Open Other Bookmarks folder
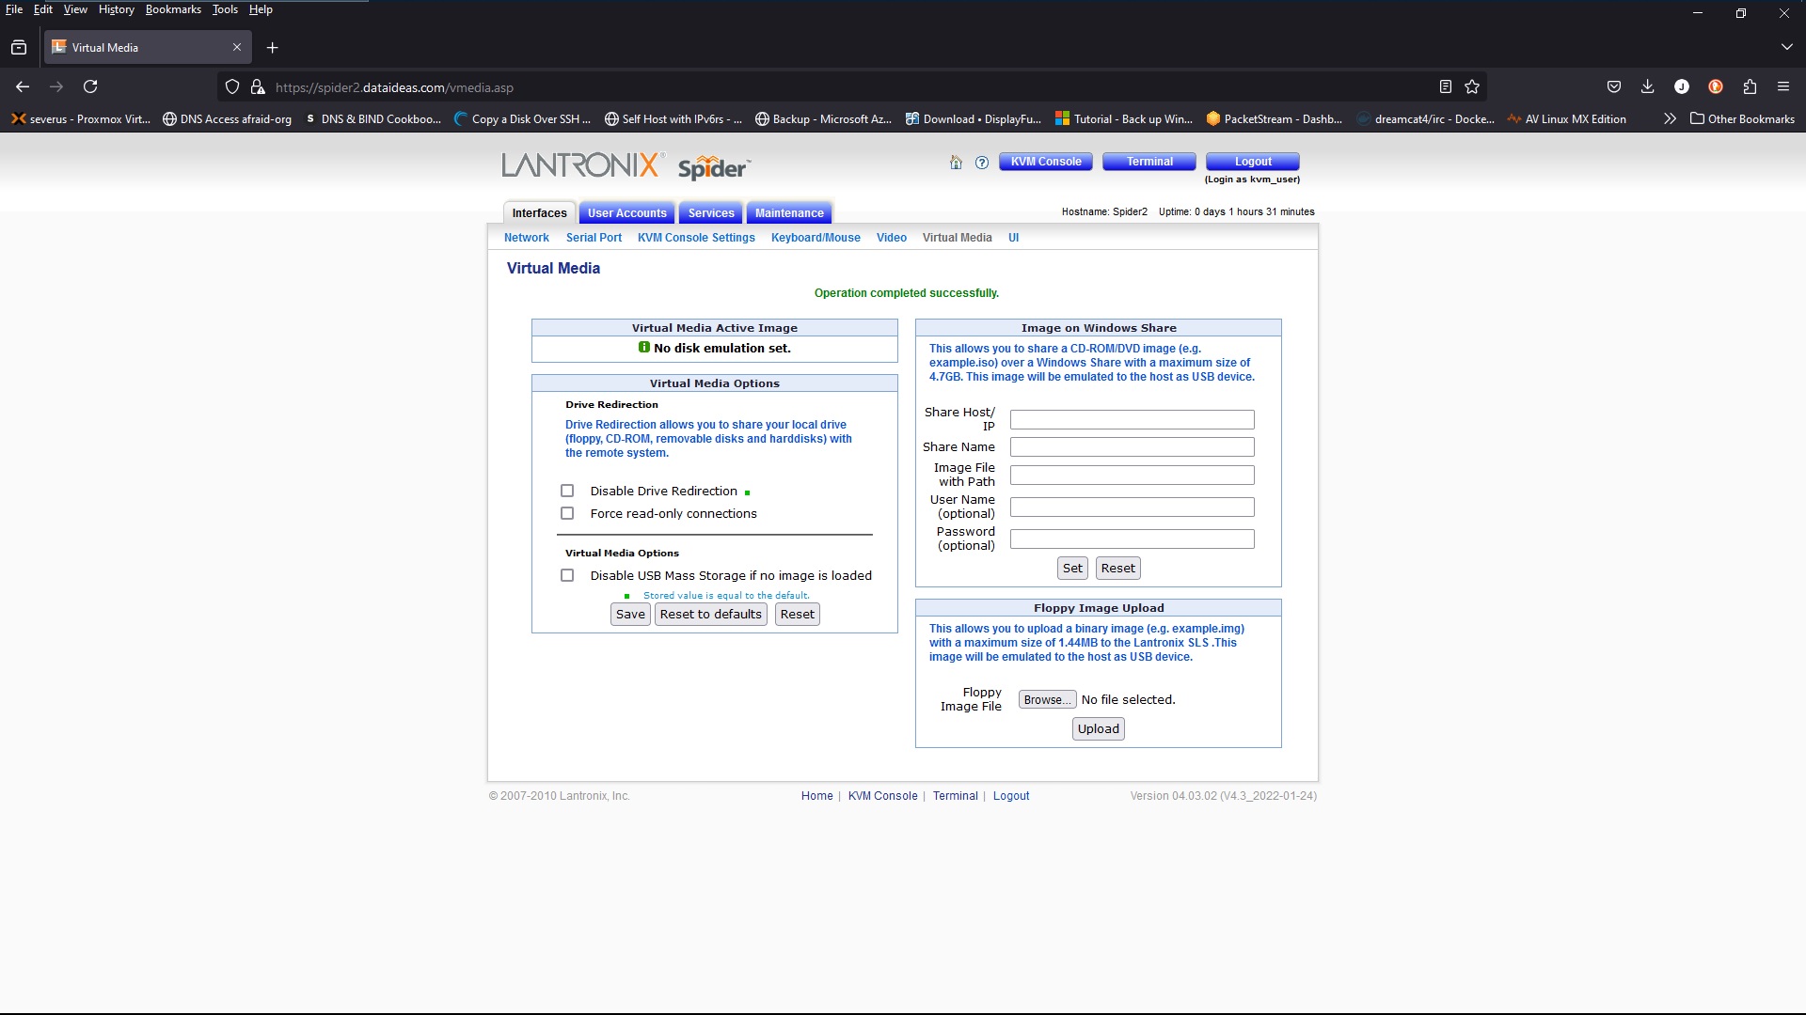The width and height of the screenshot is (1806, 1015). click(1742, 118)
